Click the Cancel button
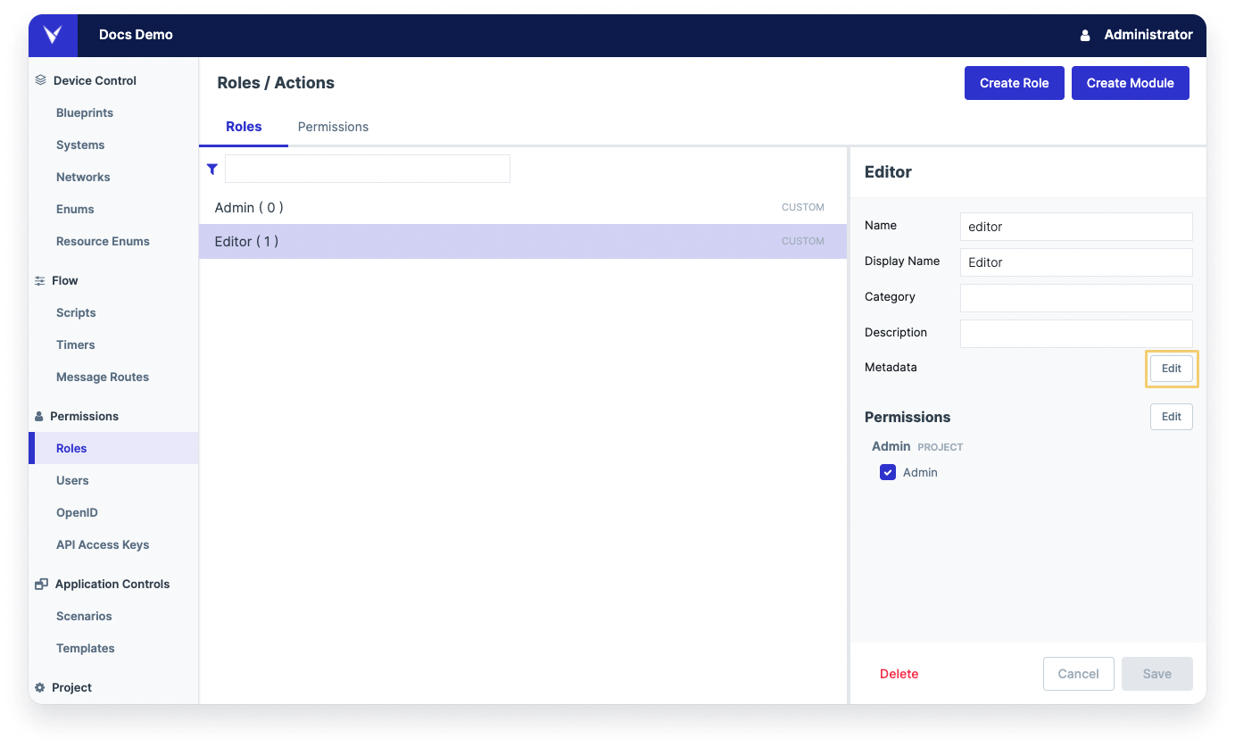1235x747 pixels. point(1079,674)
